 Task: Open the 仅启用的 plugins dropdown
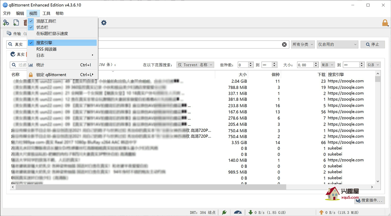point(337,45)
